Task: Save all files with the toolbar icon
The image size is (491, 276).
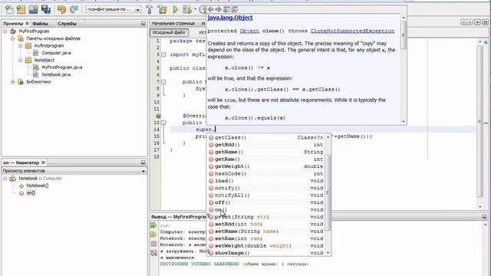Action: [x=46, y=10]
